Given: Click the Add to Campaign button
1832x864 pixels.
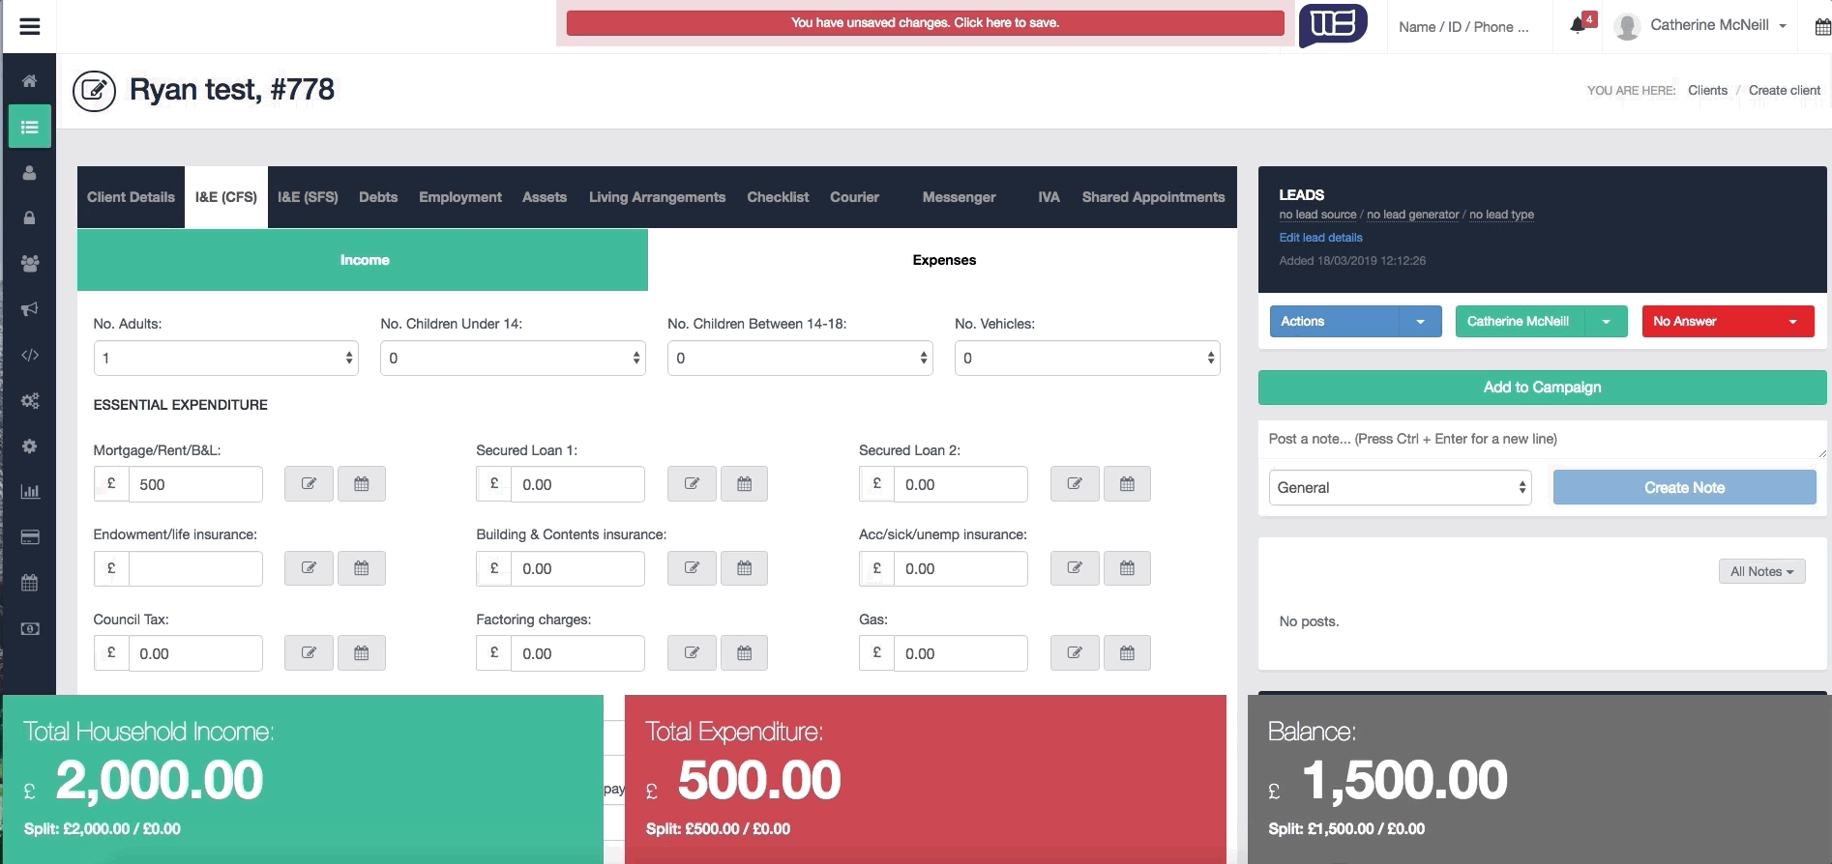Looking at the screenshot, I should [1542, 388].
